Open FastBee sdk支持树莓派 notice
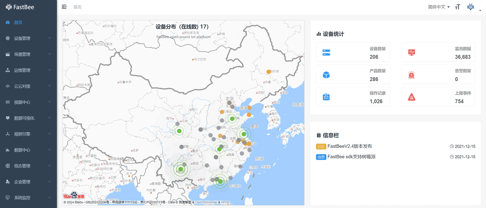The width and height of the screenshot is (486, 208). pyautogui.click(x=352, y=157)
